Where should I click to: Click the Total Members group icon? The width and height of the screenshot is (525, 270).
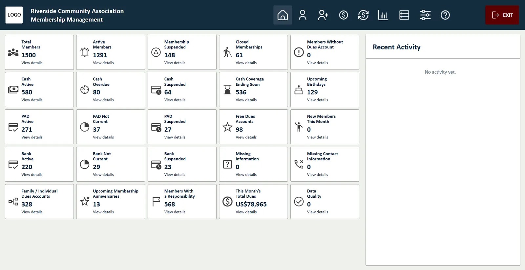[13, 52]
